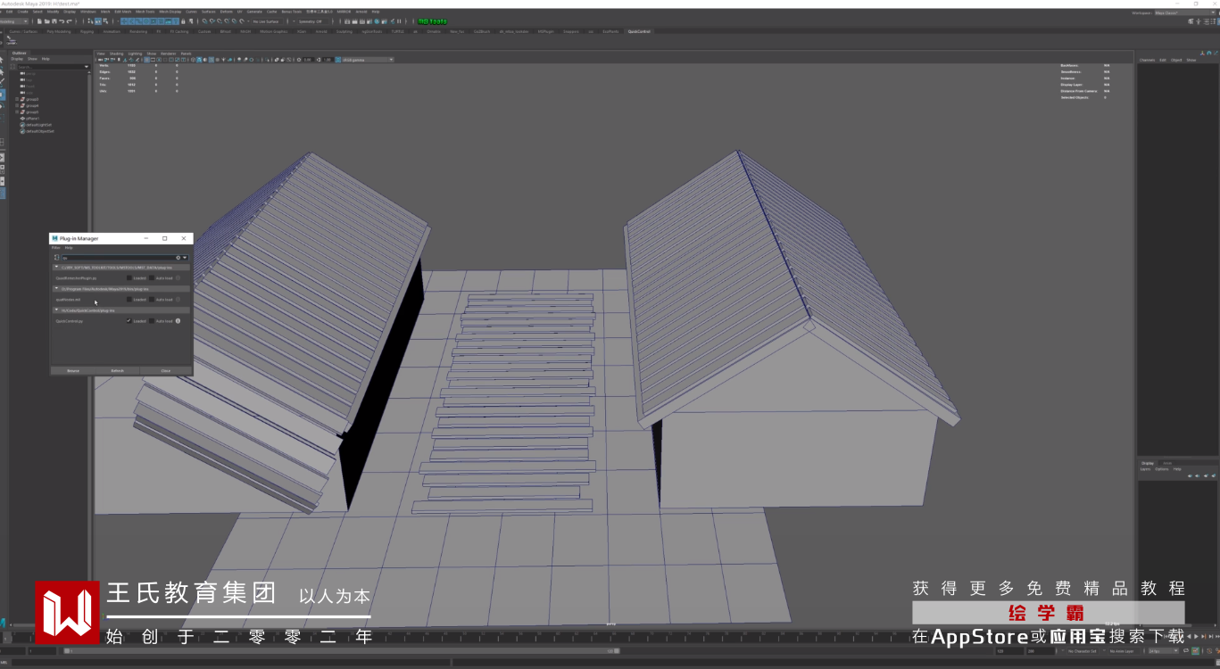Click the QuickControl shelf button icon

point(12,38)
